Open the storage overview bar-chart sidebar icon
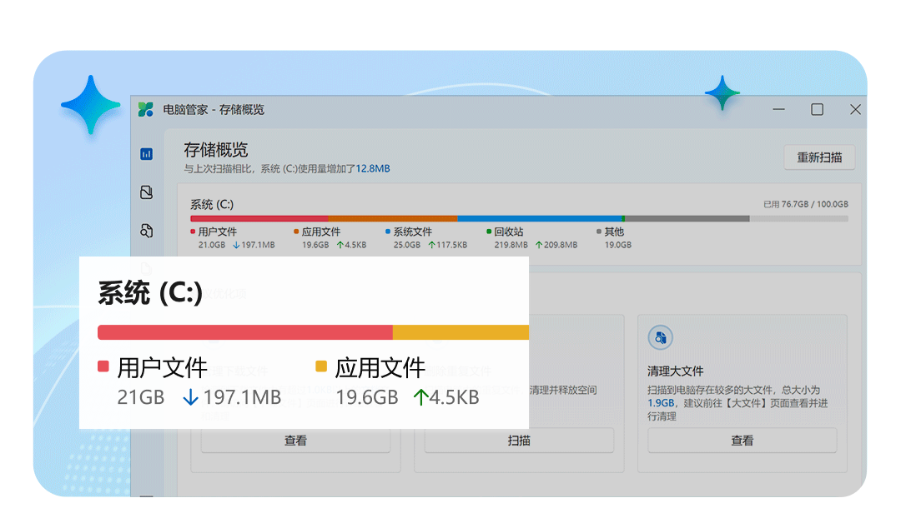This screenshot has width=901, height=528. (147, 154)
